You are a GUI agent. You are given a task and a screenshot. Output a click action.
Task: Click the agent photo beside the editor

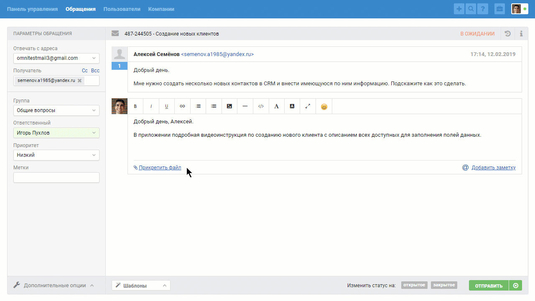[120, 106]
